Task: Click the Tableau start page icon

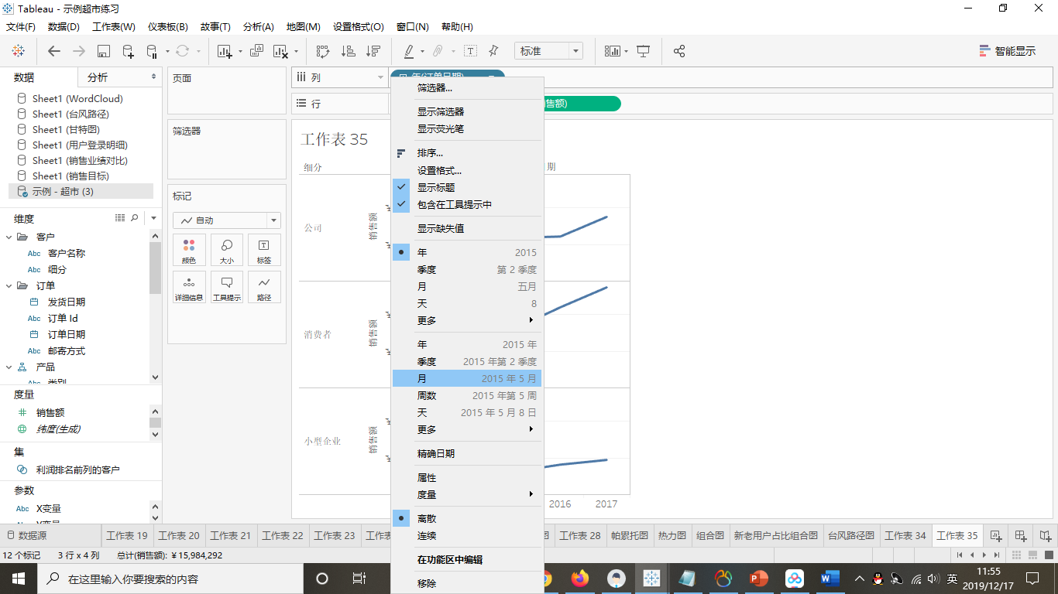Action: (x=18, y=51)
